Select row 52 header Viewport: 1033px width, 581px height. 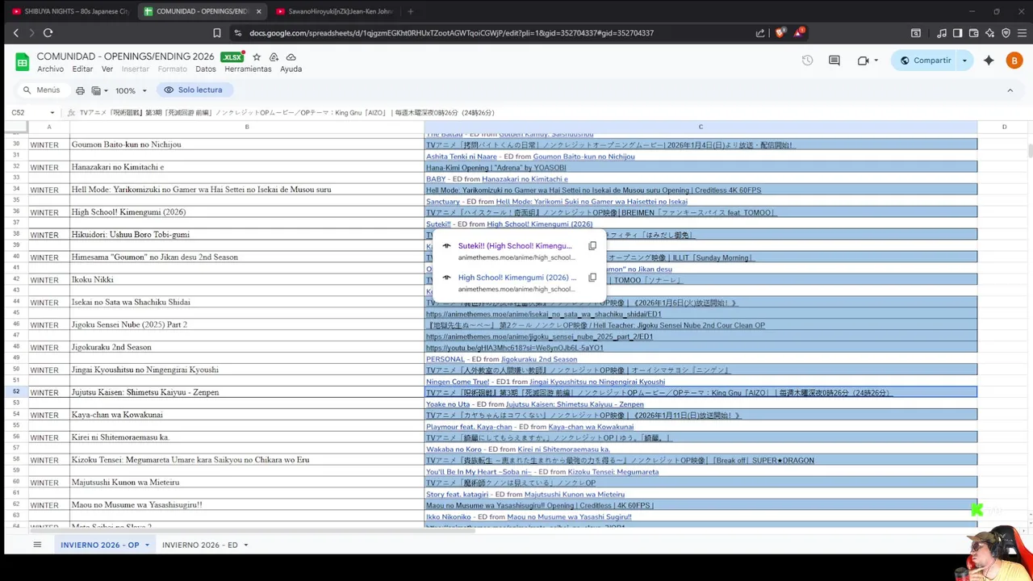pos(16,392)
